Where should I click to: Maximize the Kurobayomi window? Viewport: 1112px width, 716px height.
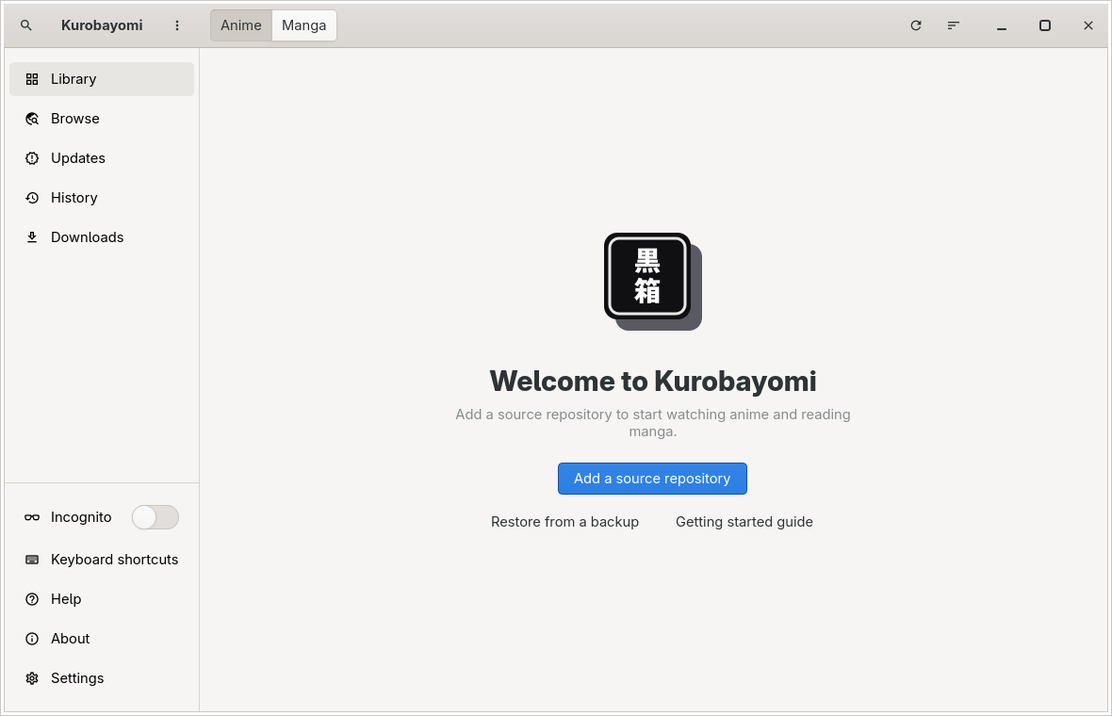click(1045, 25)
